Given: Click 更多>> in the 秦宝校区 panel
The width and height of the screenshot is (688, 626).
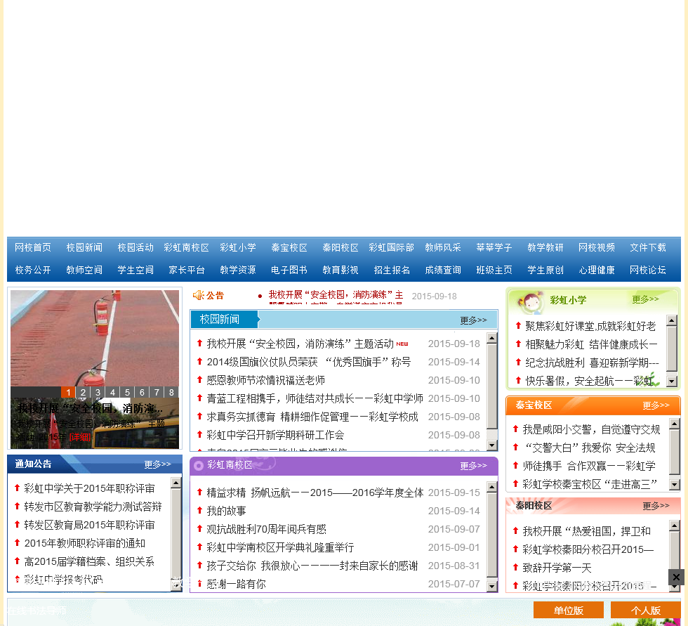Looking at the screenshot, I should pyautogui.click(x=656, y=405).
